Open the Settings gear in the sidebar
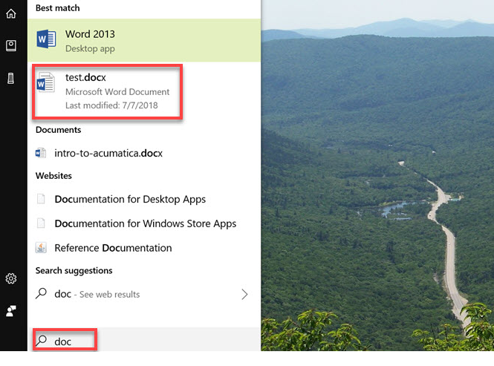This screenshot has height=366, width=494. [x=11, y=278]
